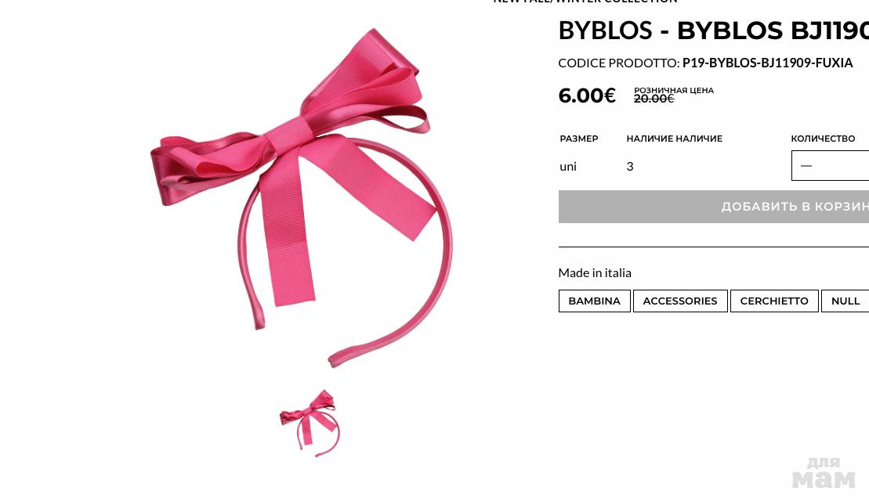Select the NULL tag
869x501 pixels.
pyautogui.click(x=845, y=301)
